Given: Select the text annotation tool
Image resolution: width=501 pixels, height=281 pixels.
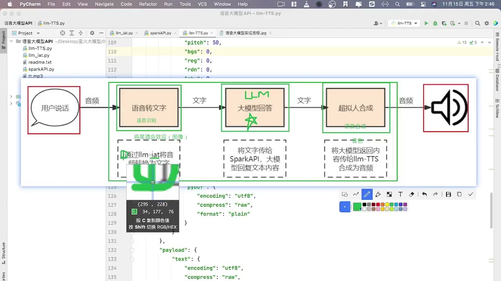Looking at the screenshot, I should 400,194.
